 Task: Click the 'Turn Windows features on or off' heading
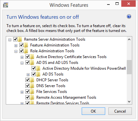(x=43, y=17)
